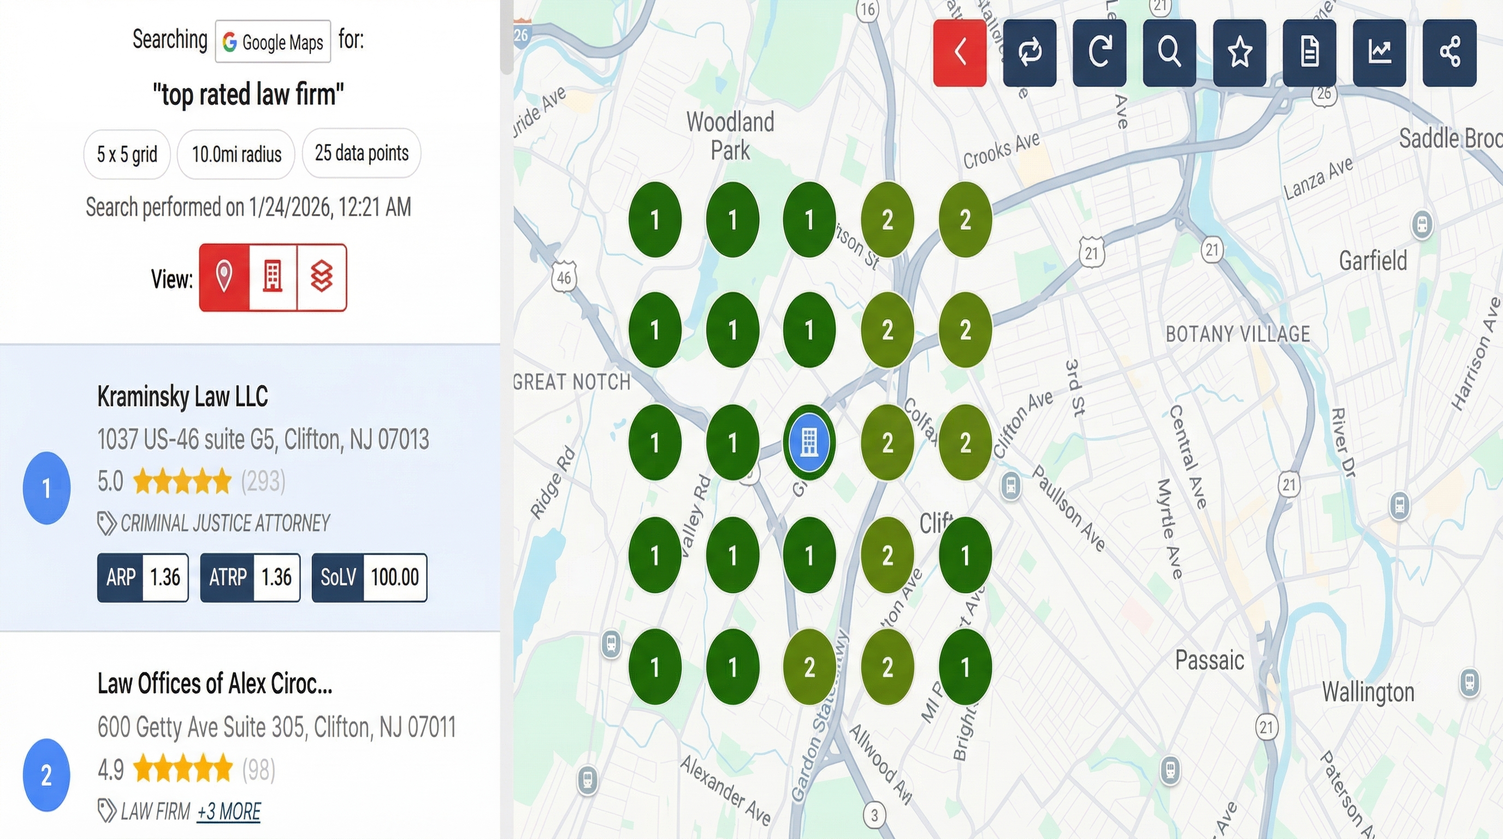Click the '5 x 5 grid' chip
This screenshot has height=839, width=1503.
127,153
